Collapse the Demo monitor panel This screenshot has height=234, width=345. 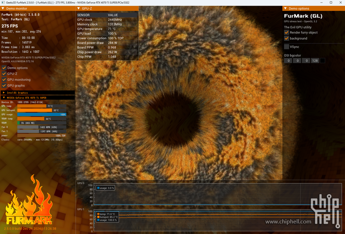(x=3, y=8)
